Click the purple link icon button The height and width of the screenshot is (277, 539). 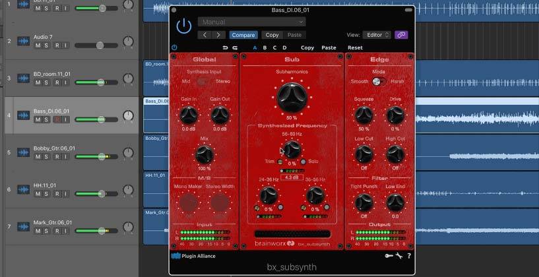pos(400,35)
